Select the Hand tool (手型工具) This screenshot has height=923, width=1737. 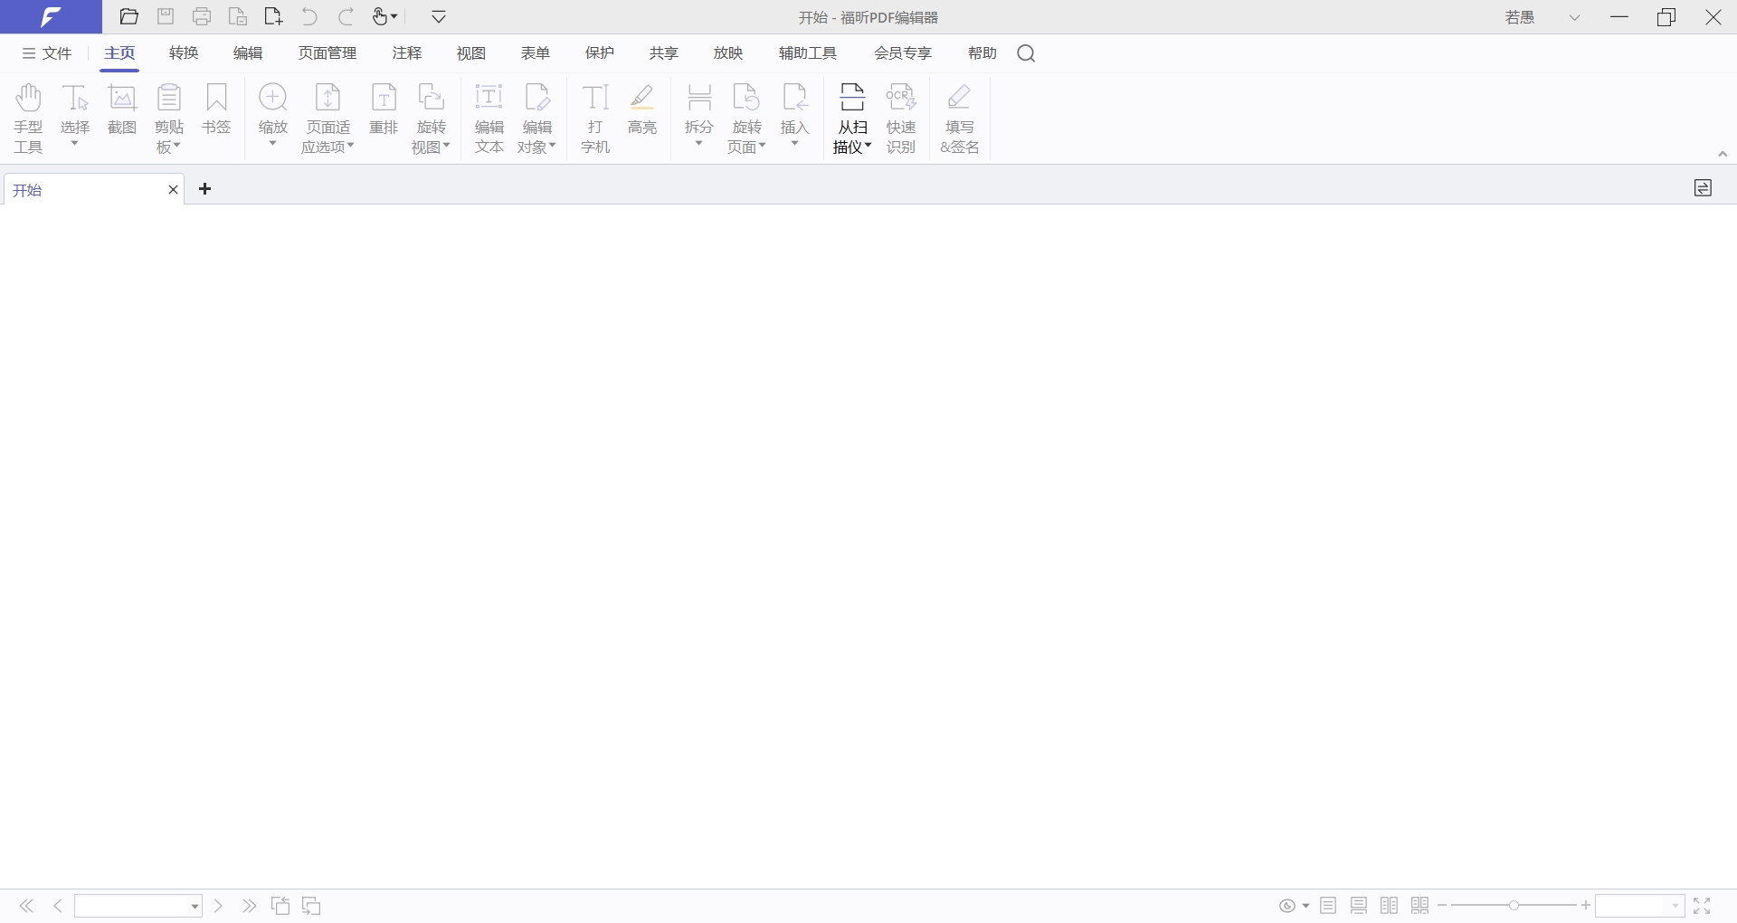coord(28,119)
